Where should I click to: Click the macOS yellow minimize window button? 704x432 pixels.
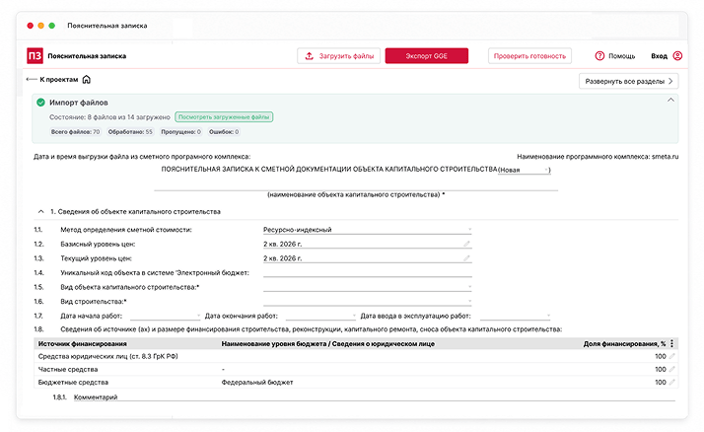point(40,26)
